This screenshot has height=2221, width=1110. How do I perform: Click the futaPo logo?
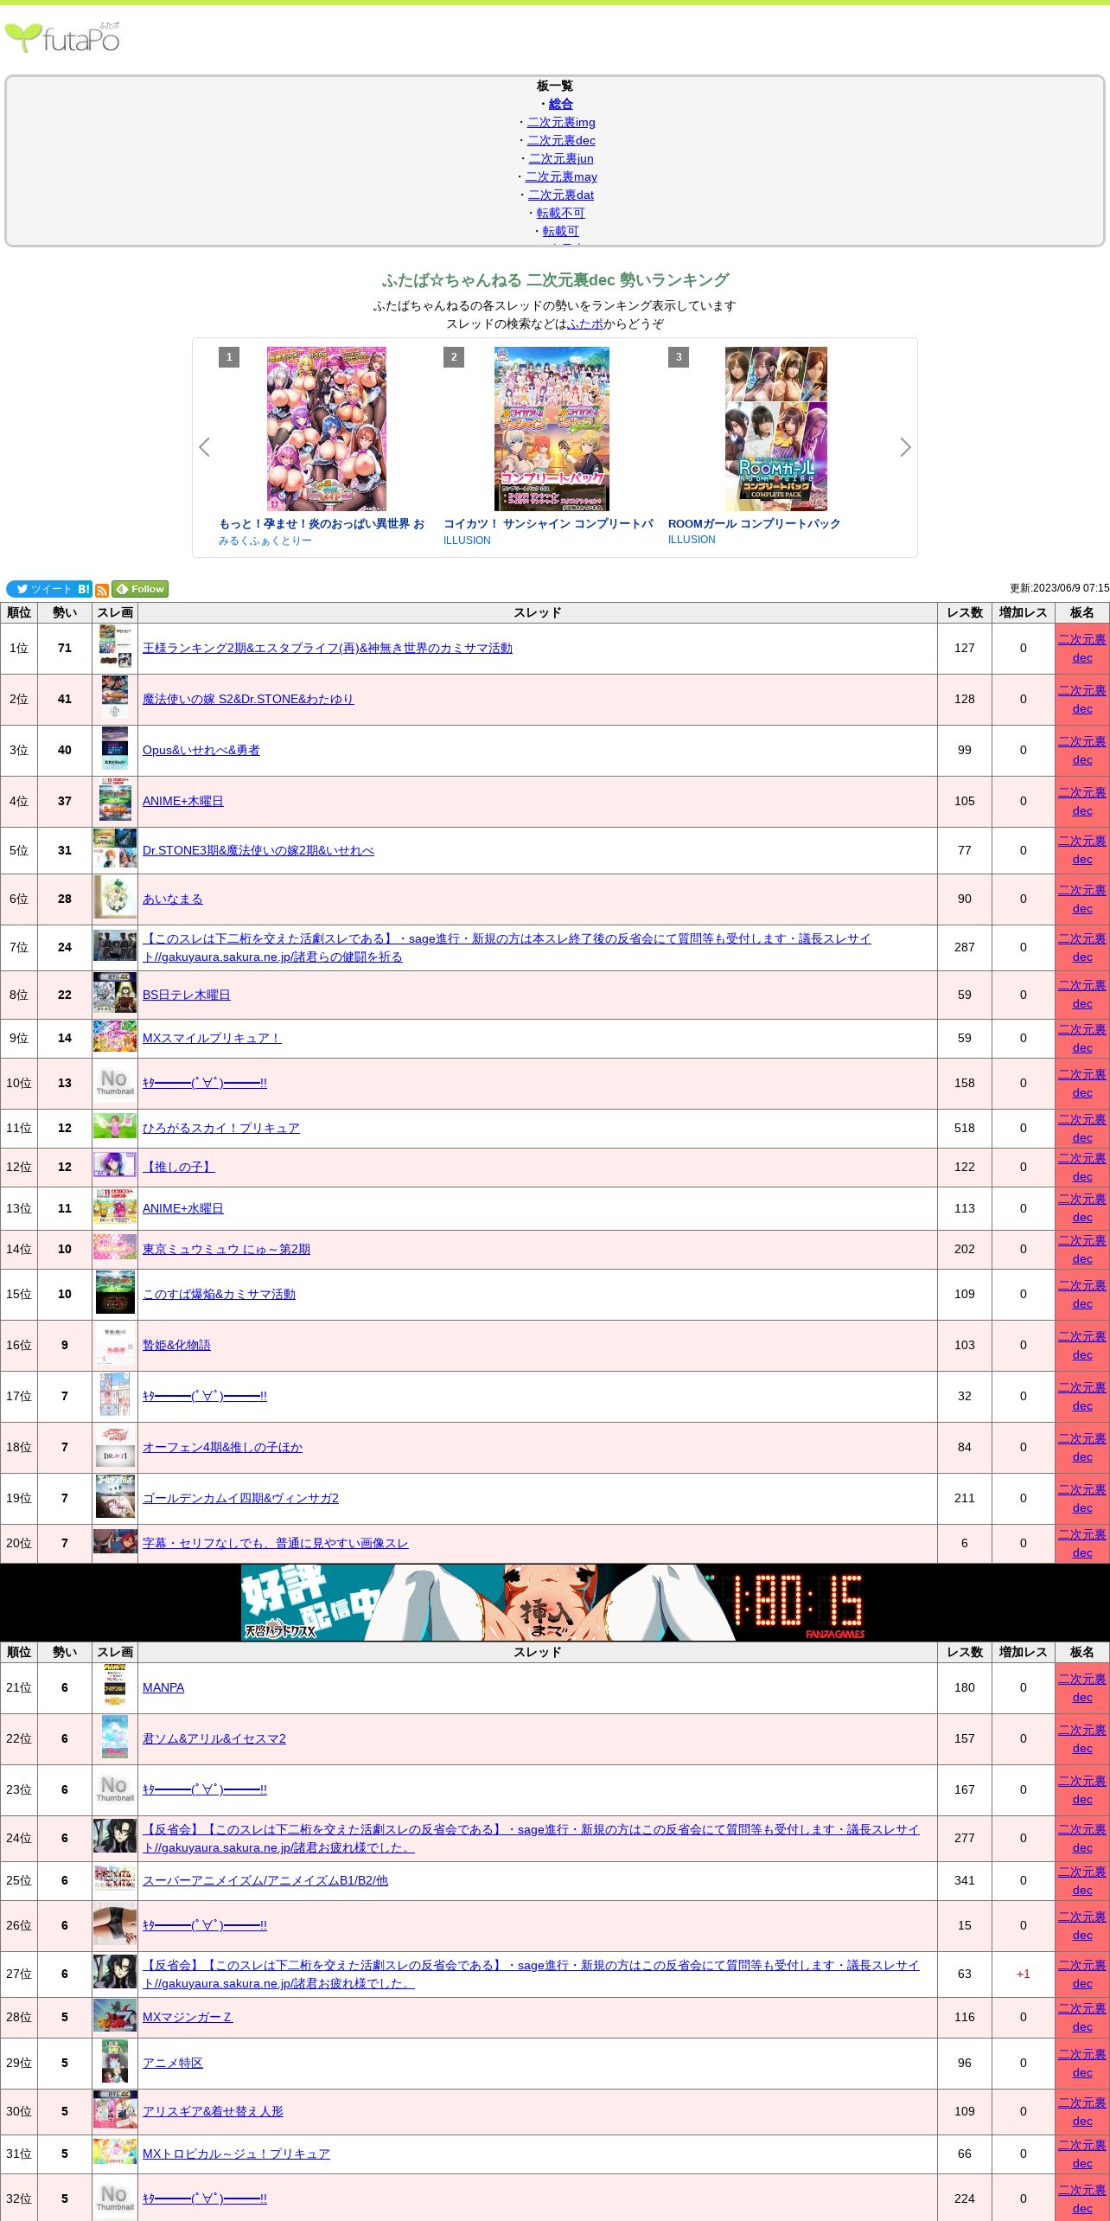(62, 38)
